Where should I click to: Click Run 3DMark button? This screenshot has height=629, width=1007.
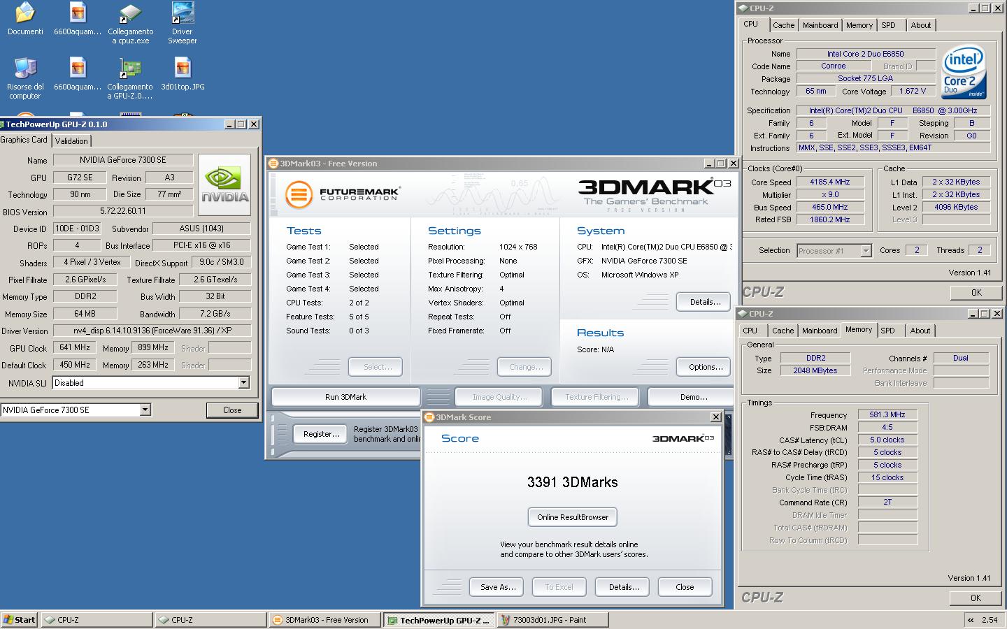(345, 397)
